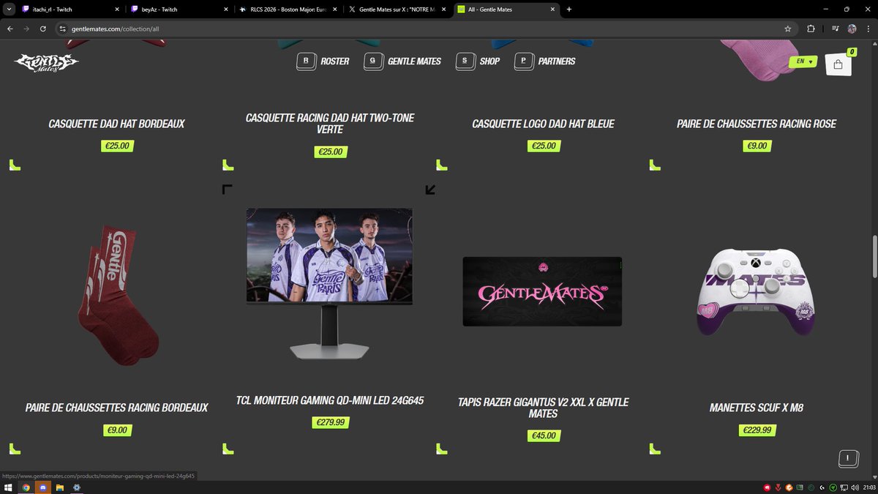Image resolution: width=878 pixels, height=494 pixels.
Task: Click €25.00 price under Two-Tone Verte cap
Action: point(330,151)
